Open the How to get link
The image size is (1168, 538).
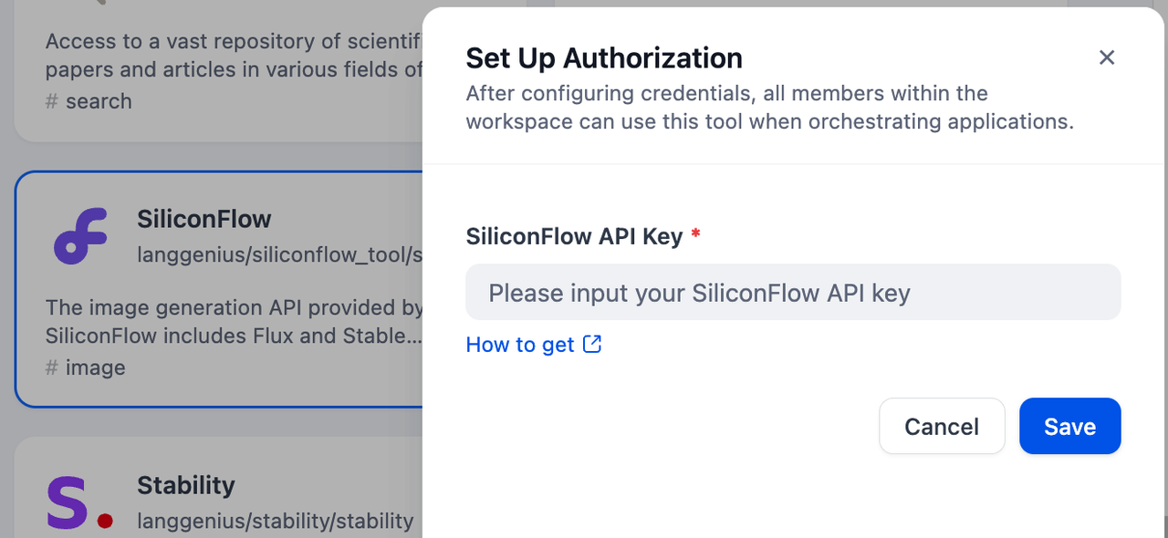(520, 345)
